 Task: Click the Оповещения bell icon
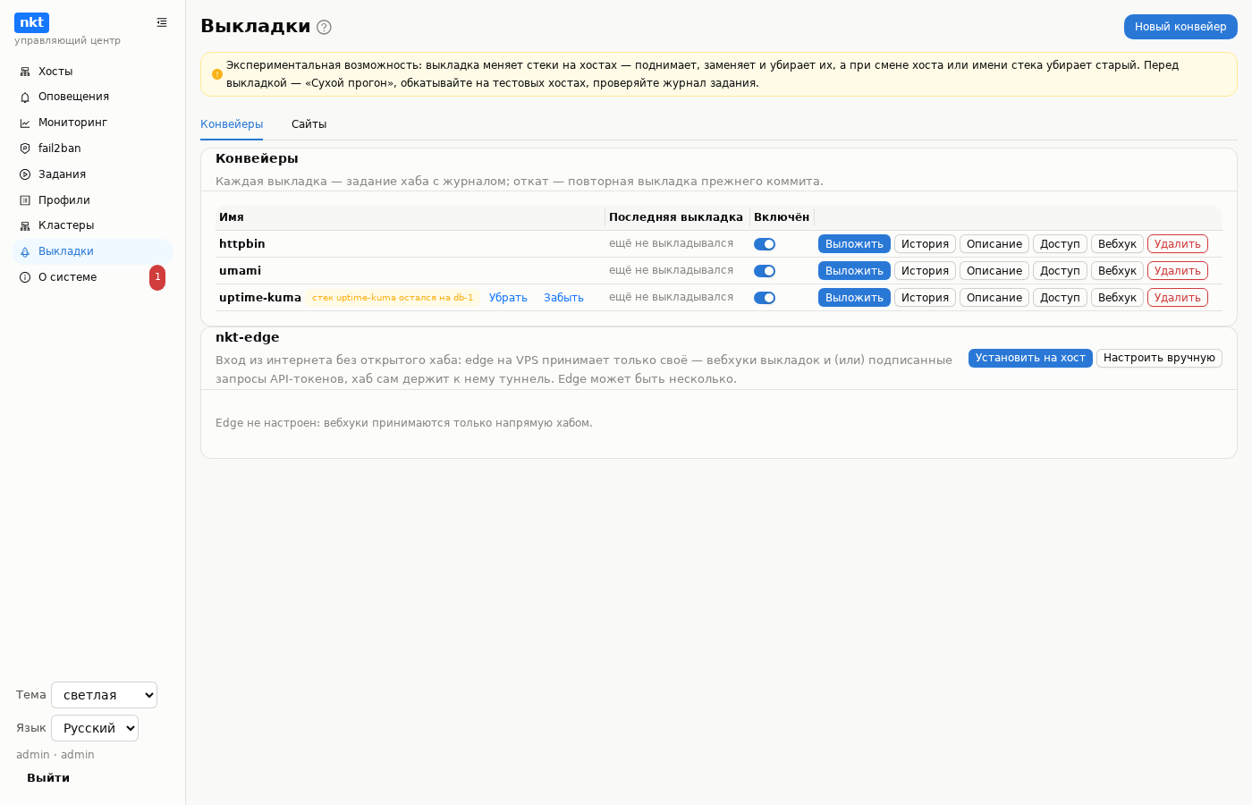pyautogui.click(x=25, y=97)
